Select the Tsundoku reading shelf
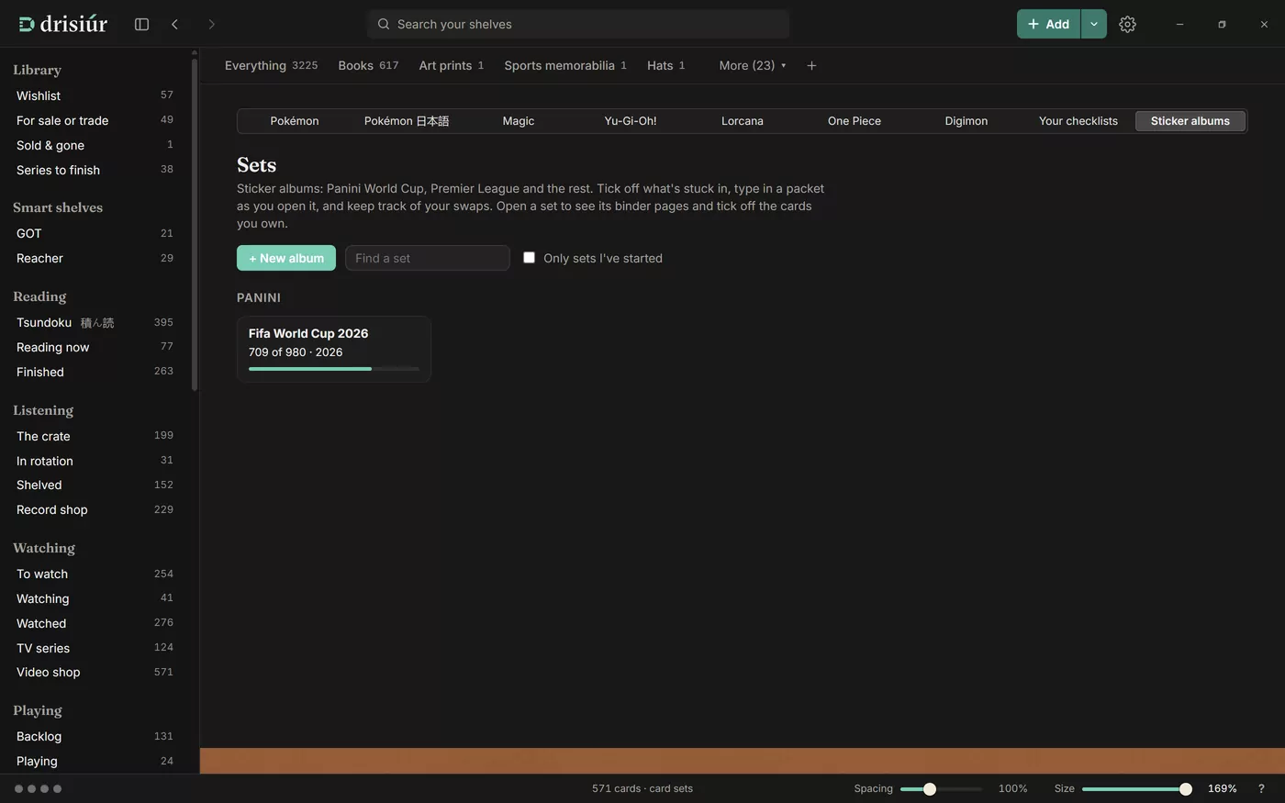Screen dimensions: 1285x803 [x=95, y=322]
